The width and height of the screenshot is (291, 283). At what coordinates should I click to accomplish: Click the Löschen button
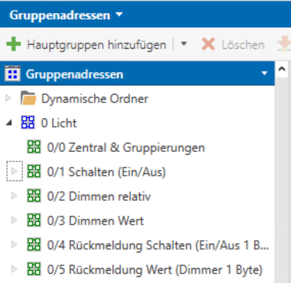233,45
